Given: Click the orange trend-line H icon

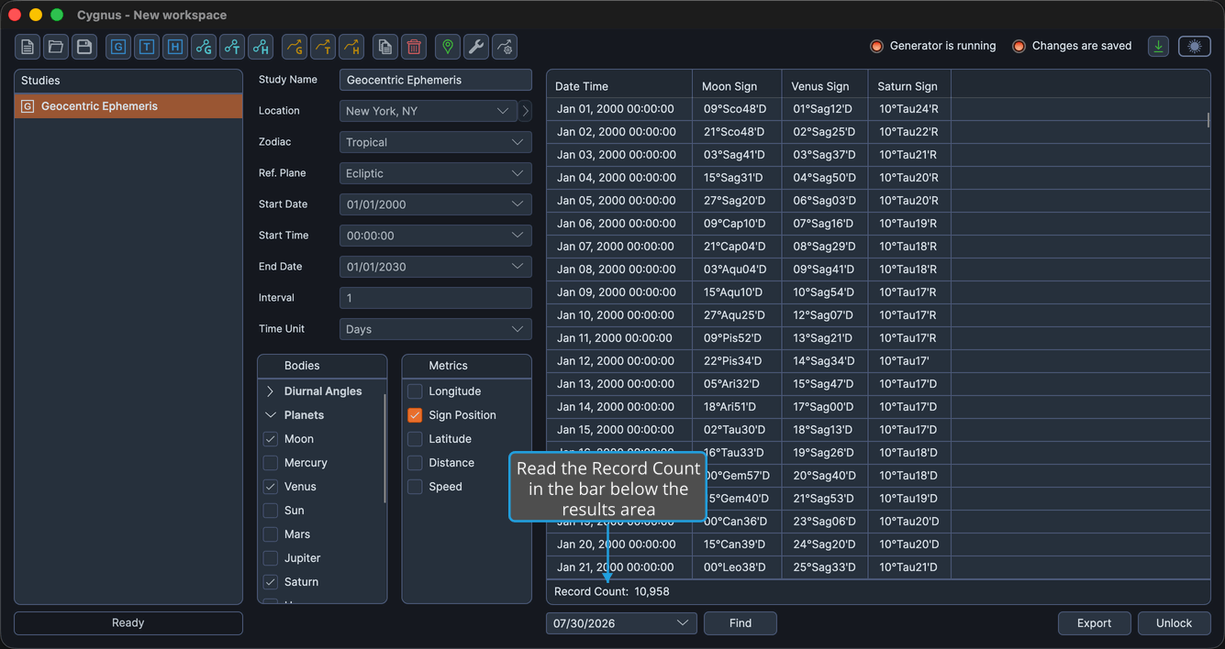Looking at the screenshot, I should [x=351, y=47].
